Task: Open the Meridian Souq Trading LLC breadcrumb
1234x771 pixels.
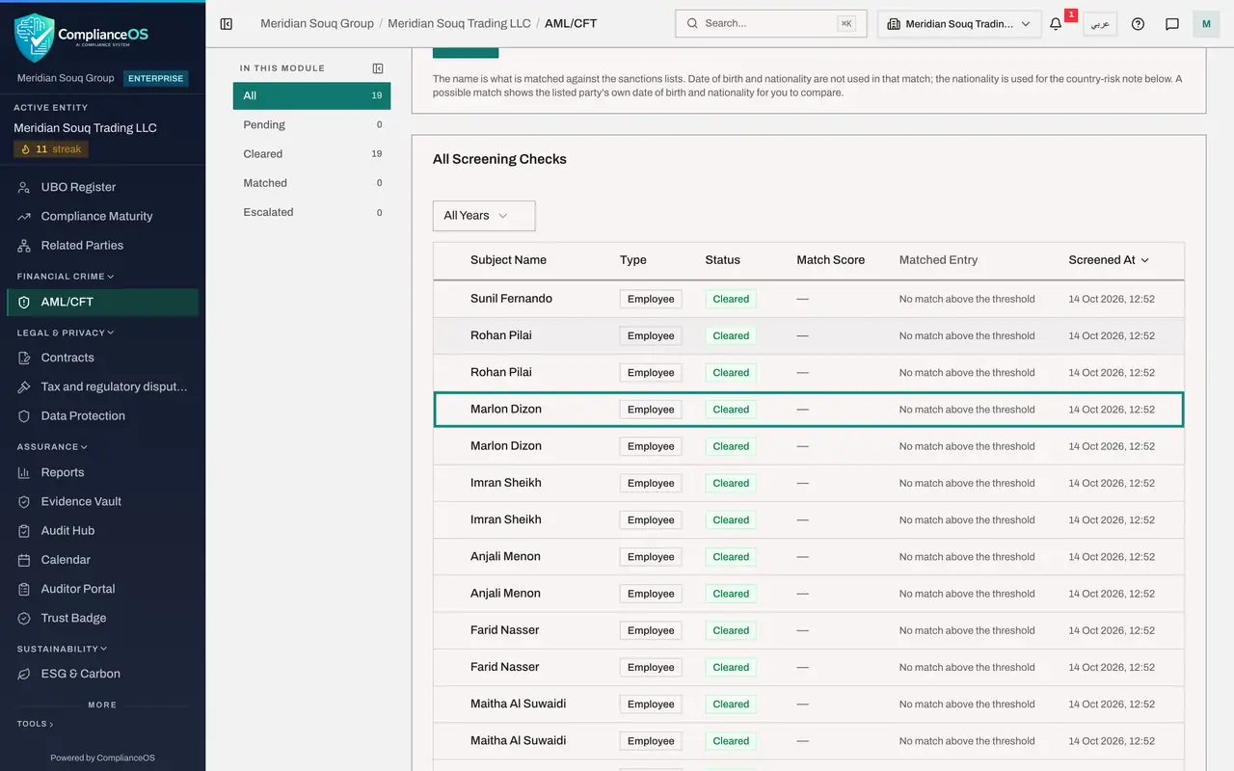Action: tap(458, 23)
